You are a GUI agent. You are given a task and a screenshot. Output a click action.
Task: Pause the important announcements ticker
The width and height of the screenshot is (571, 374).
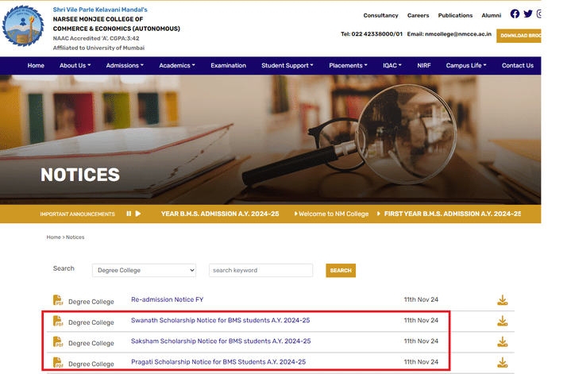129,214
